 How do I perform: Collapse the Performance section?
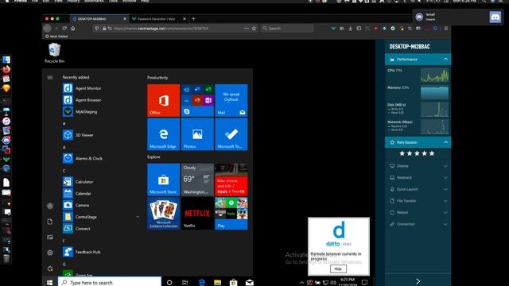(x=445, y=60)
